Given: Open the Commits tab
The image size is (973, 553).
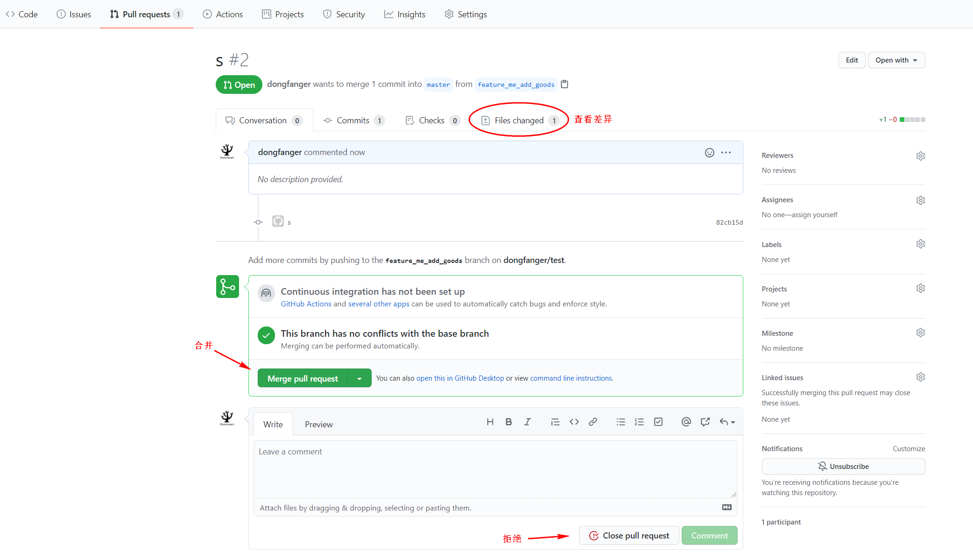Looking at the screenshot, I should coord(353,121).
